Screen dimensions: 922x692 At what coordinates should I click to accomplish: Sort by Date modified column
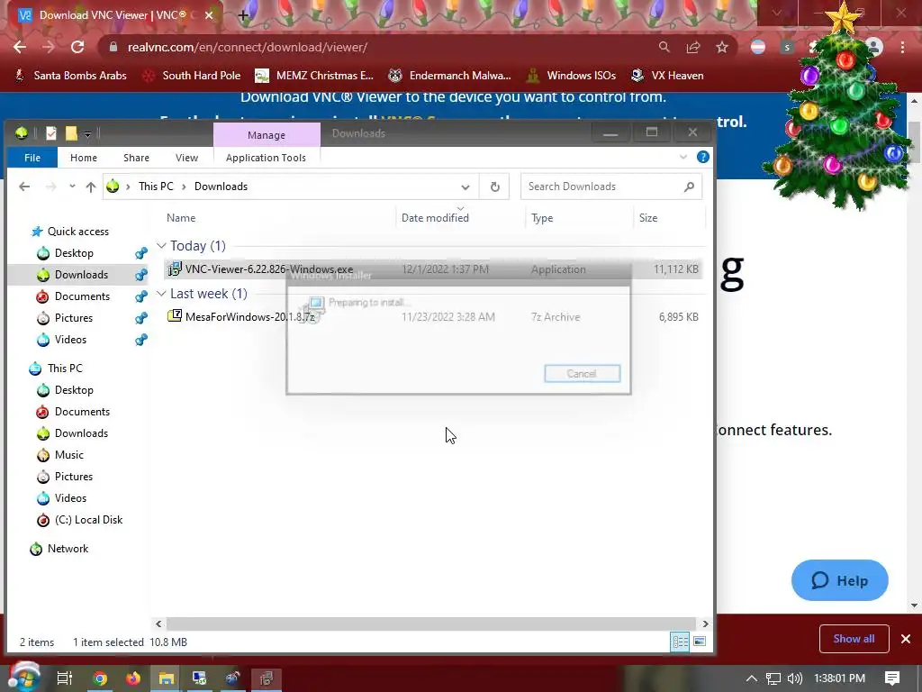pos(435,218)
